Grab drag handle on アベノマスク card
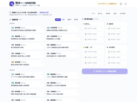137x102 pixels. [41, 74]
